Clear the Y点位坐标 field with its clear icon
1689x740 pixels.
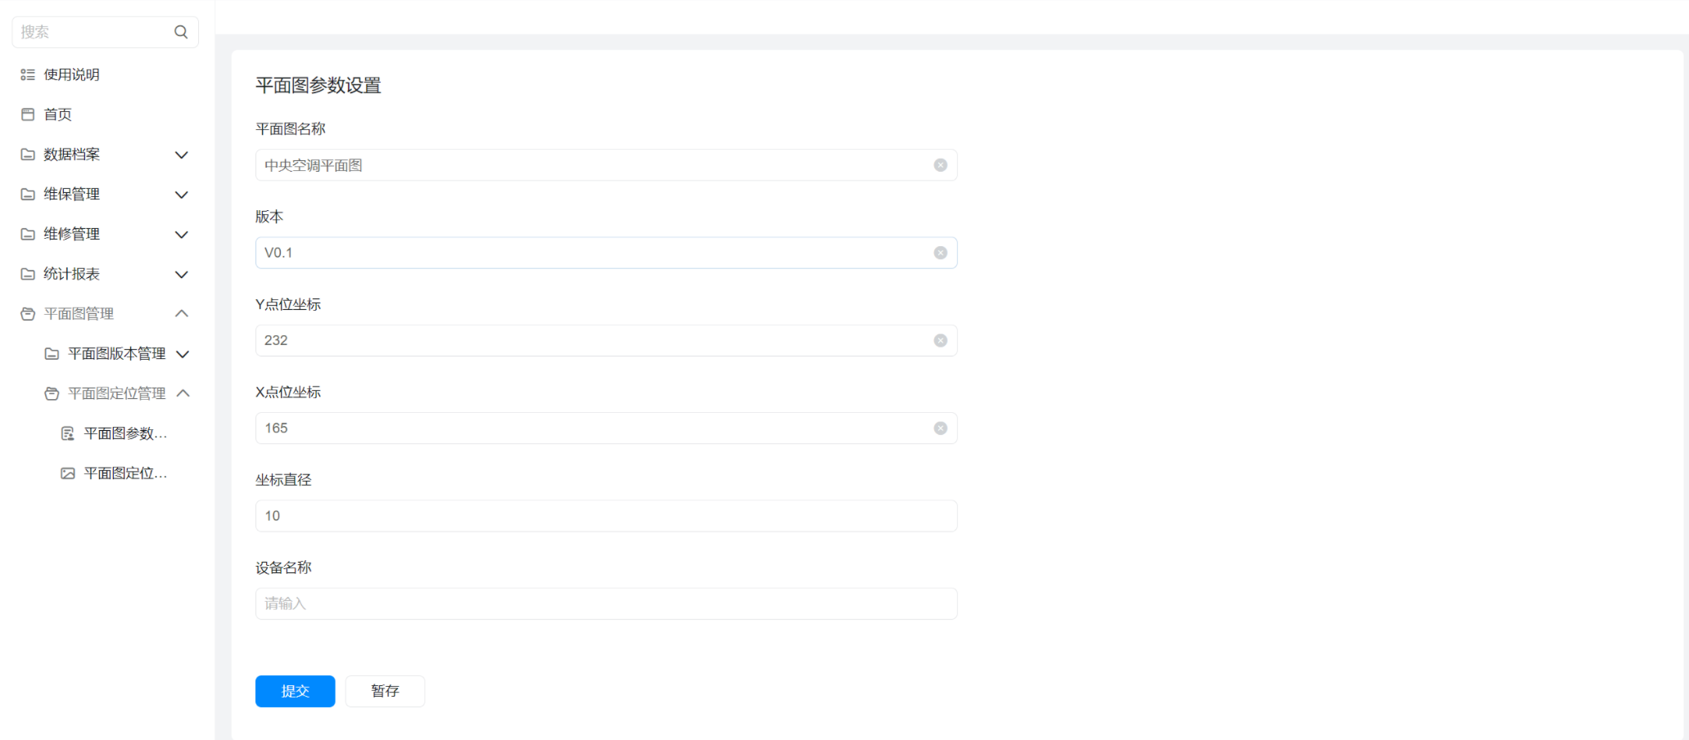click(941, 340)
